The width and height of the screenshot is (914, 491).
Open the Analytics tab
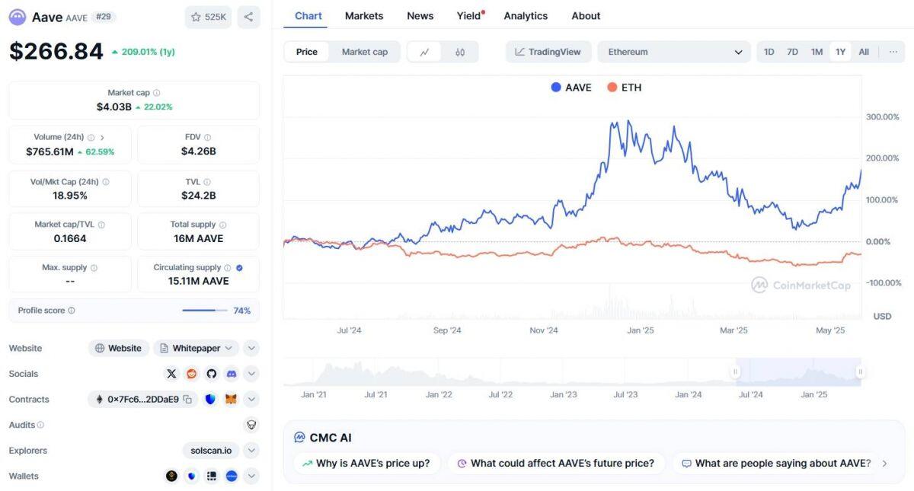click(526, 15)
